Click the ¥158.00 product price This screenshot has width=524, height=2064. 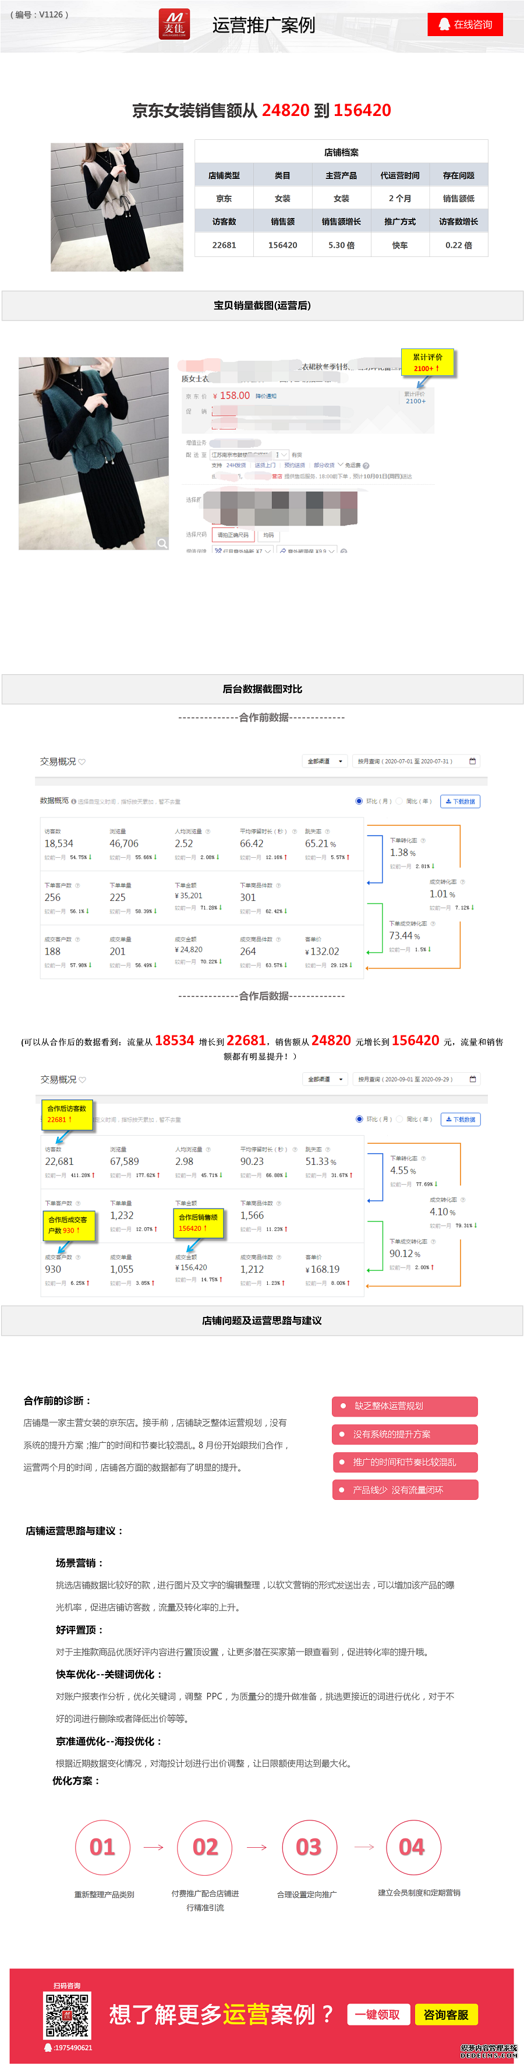pos(231,395)
